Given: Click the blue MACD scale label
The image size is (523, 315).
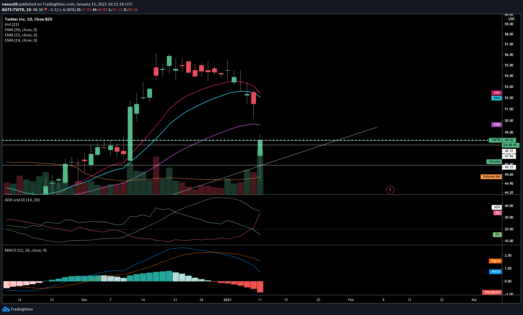Looking at the screenshot, I should pyautogui.click(x=495, y=272).
